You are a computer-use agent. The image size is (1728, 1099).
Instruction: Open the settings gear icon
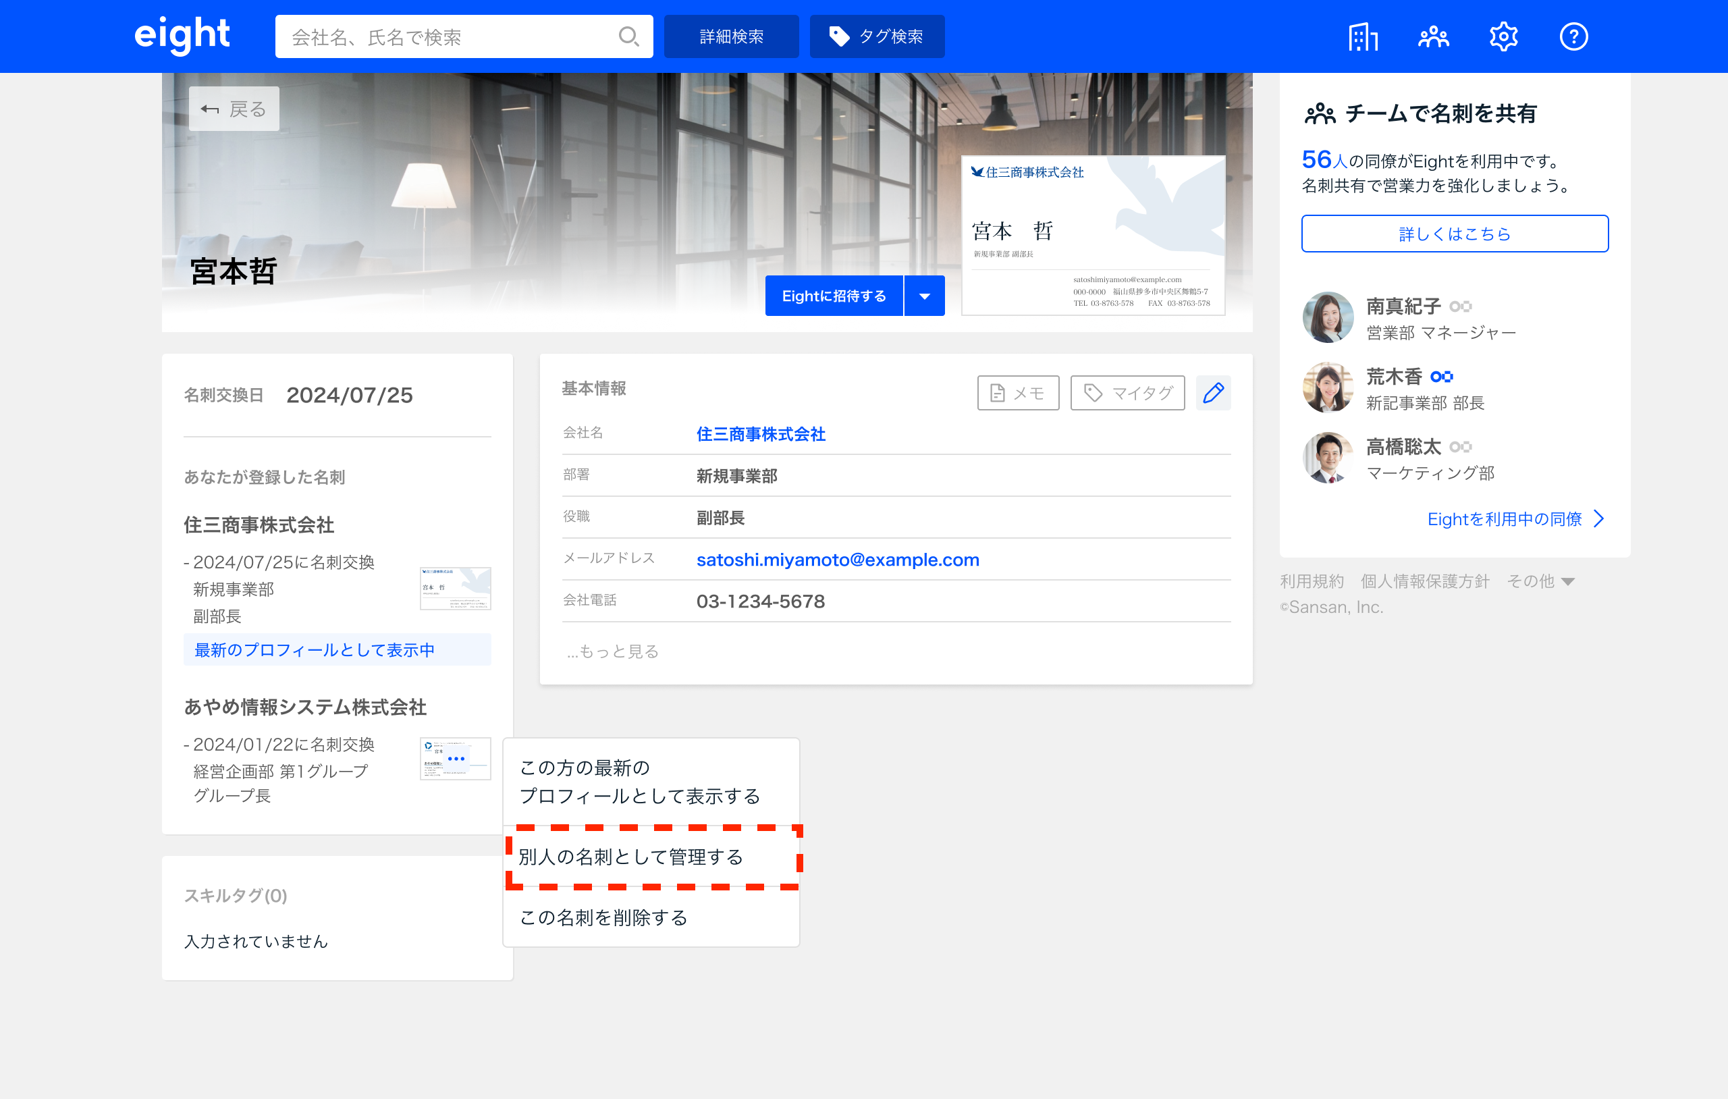pyautogui.click(x=1503, y=36)
